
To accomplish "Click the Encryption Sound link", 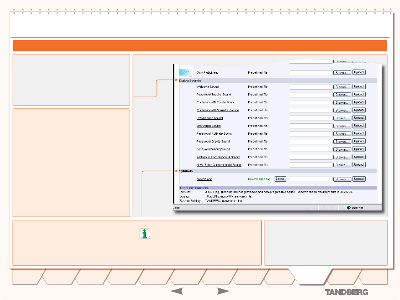I will click(208, 126).
